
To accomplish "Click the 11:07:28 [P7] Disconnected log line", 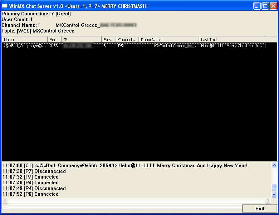I will tap(34, 171).
